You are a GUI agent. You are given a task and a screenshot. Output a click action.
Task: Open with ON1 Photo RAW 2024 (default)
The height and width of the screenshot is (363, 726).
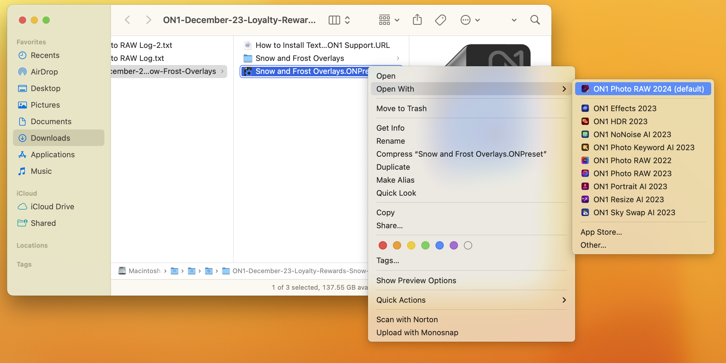[643, 89]
